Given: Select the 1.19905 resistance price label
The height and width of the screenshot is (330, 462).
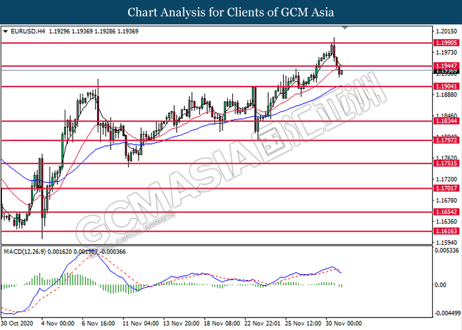Looking at the screenshot, I should [x=447, y=43].
